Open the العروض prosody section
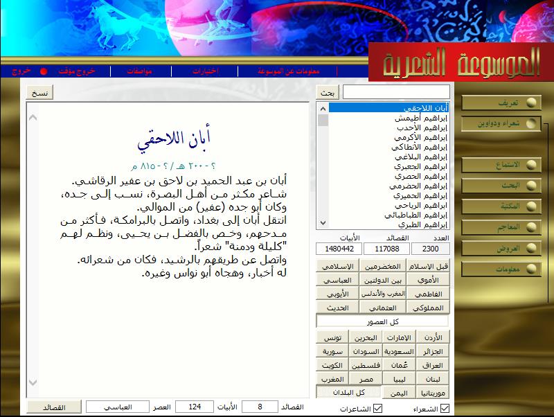This screenshot has height=417, width=554. pos(501,248)
